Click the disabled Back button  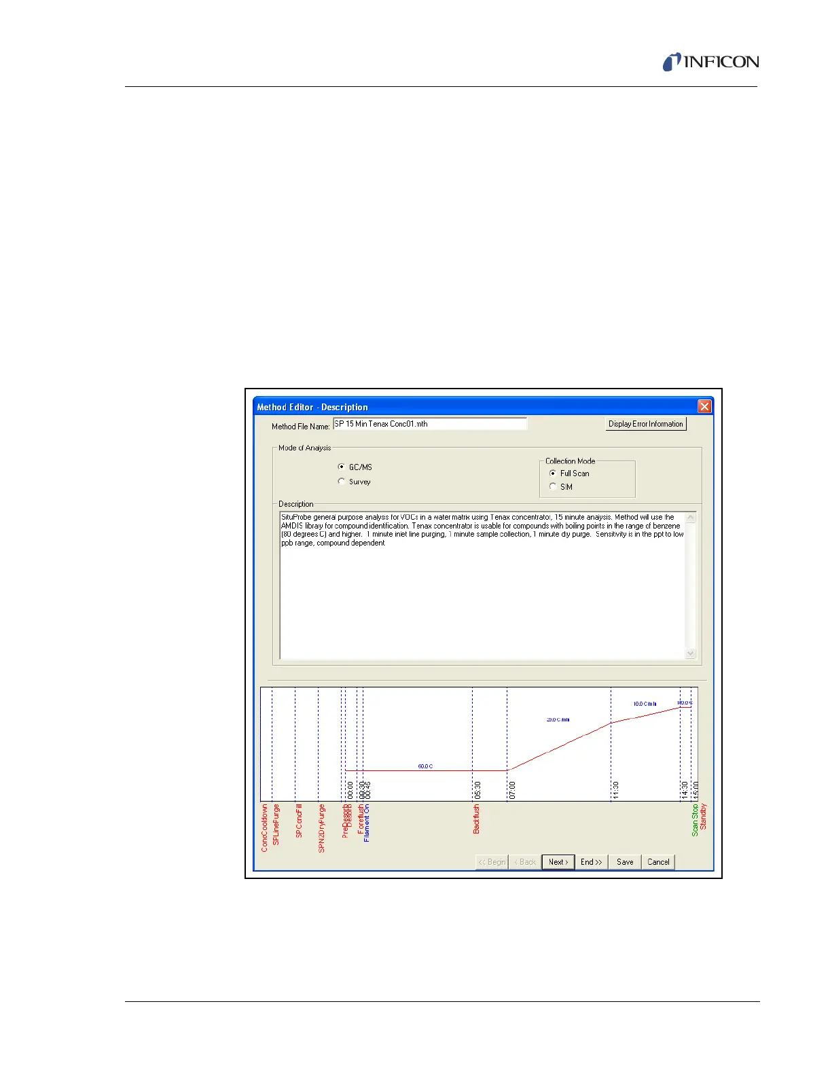525,862
